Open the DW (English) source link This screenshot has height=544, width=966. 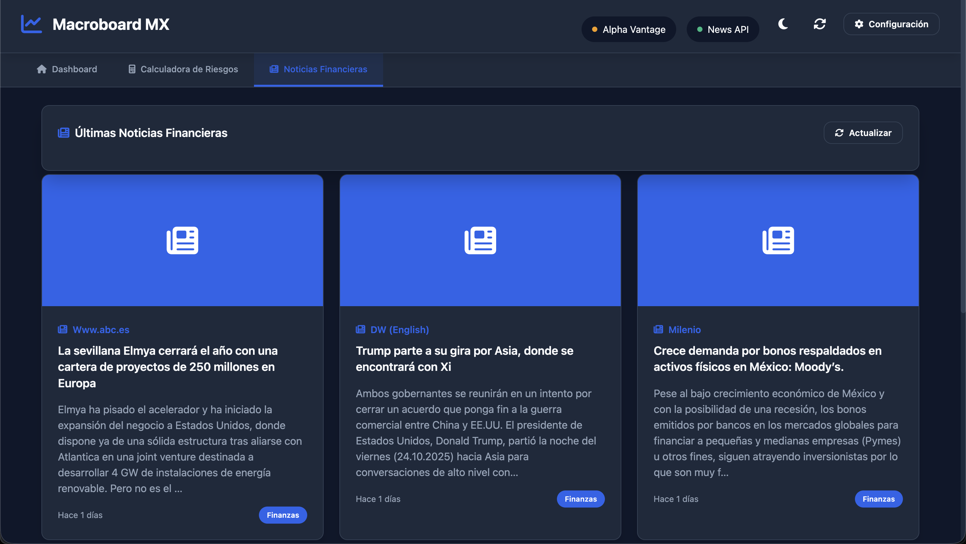399,329
